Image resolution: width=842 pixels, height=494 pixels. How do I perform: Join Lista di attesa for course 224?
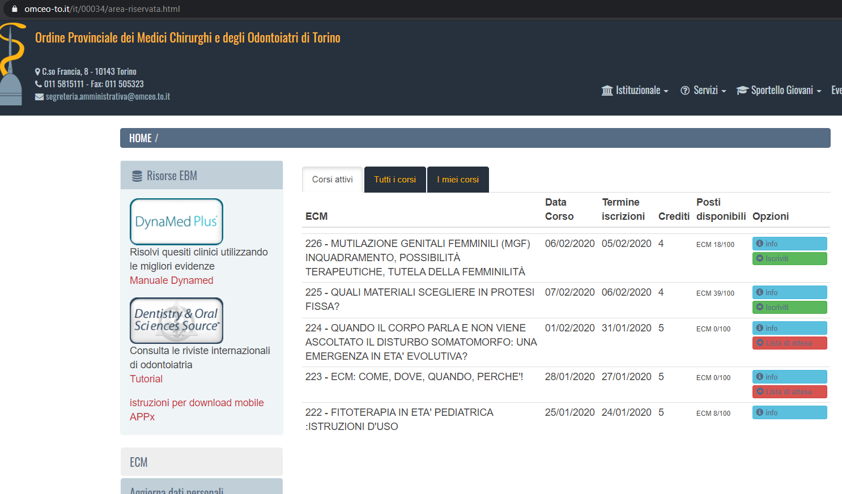789,343
